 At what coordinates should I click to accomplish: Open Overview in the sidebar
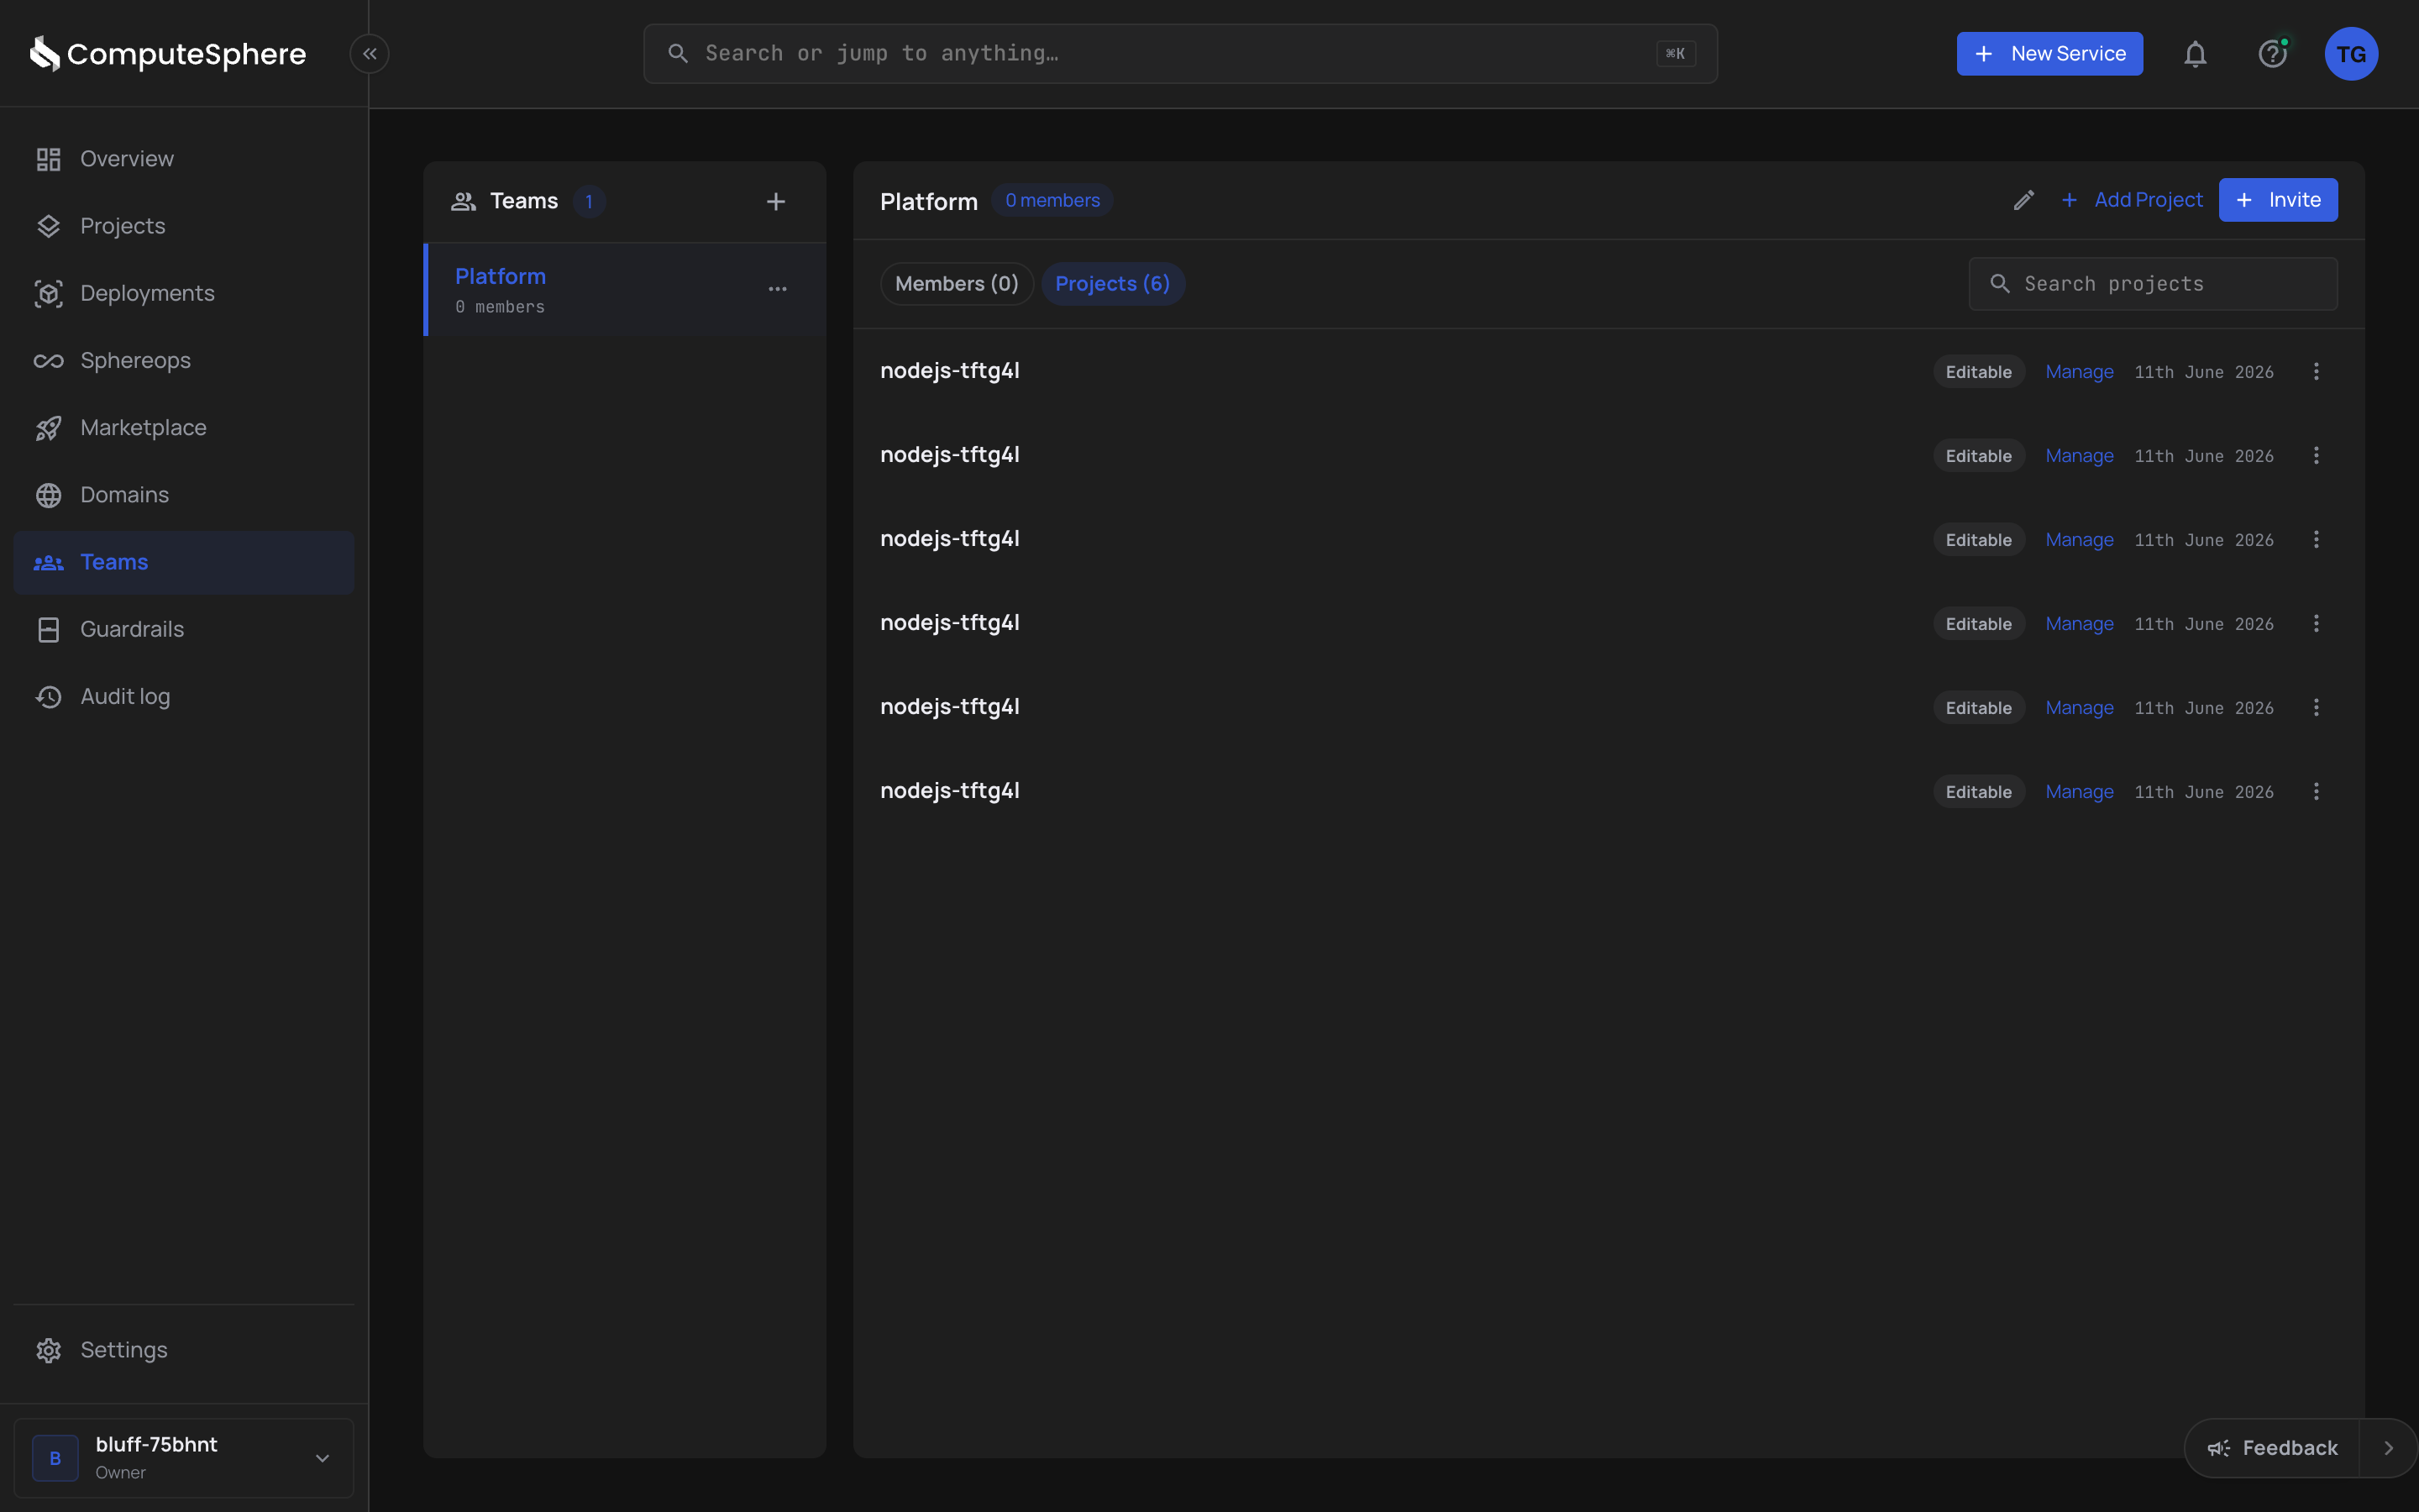184,159
